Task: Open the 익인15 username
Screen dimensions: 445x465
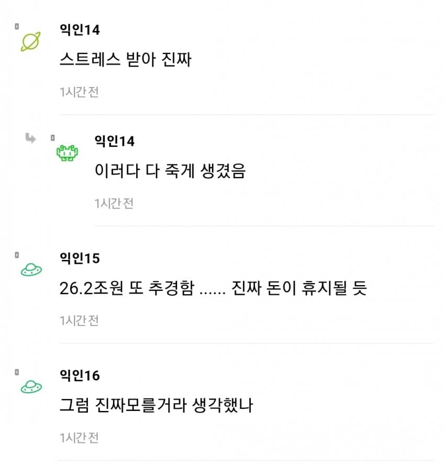Action: click(x=80, y=258)
